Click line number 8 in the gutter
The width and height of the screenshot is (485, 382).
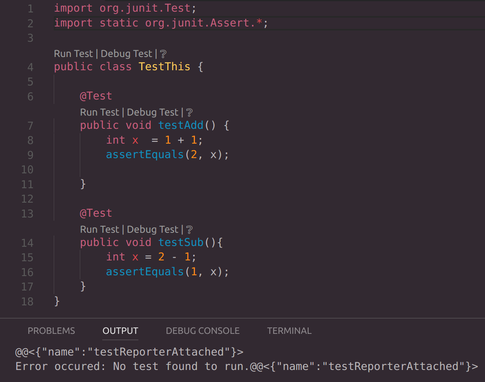(x=30, y=140)
